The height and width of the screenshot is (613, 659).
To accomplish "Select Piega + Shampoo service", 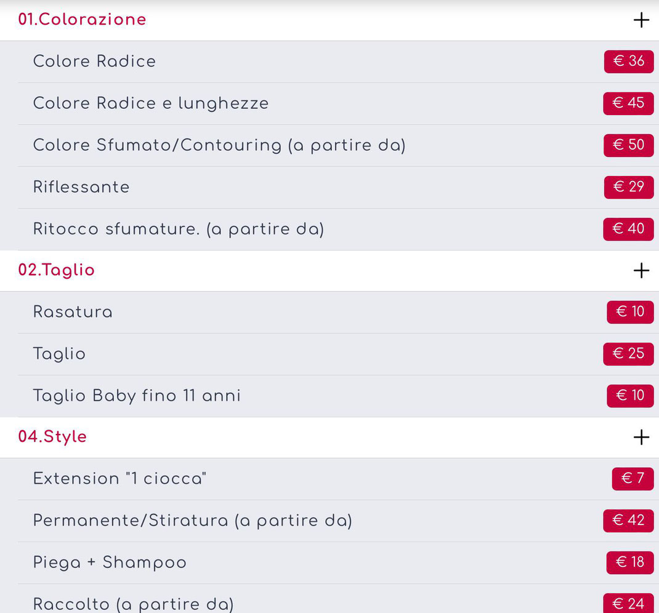I will [x=110, y=563].
